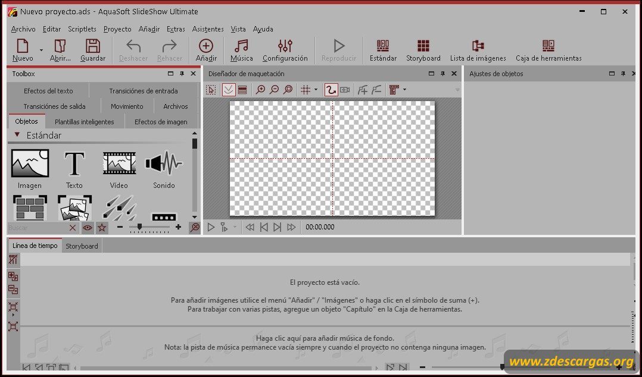Fit zoom to window in layout designer
The image size is (642, 377).
tap(288, 90)
